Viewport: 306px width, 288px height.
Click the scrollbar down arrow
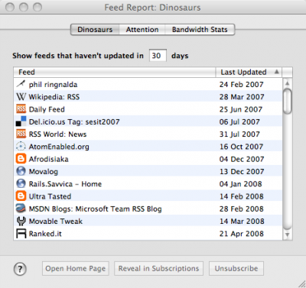(288, 235)
